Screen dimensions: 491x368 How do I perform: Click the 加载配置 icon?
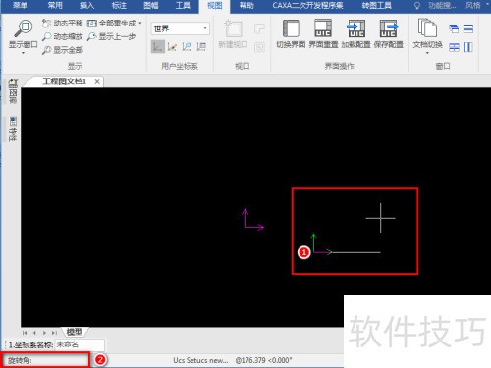point(355,28)
